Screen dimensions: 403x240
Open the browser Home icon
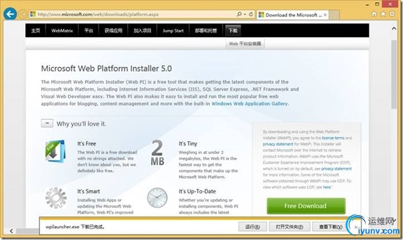[x=374, y=14]
